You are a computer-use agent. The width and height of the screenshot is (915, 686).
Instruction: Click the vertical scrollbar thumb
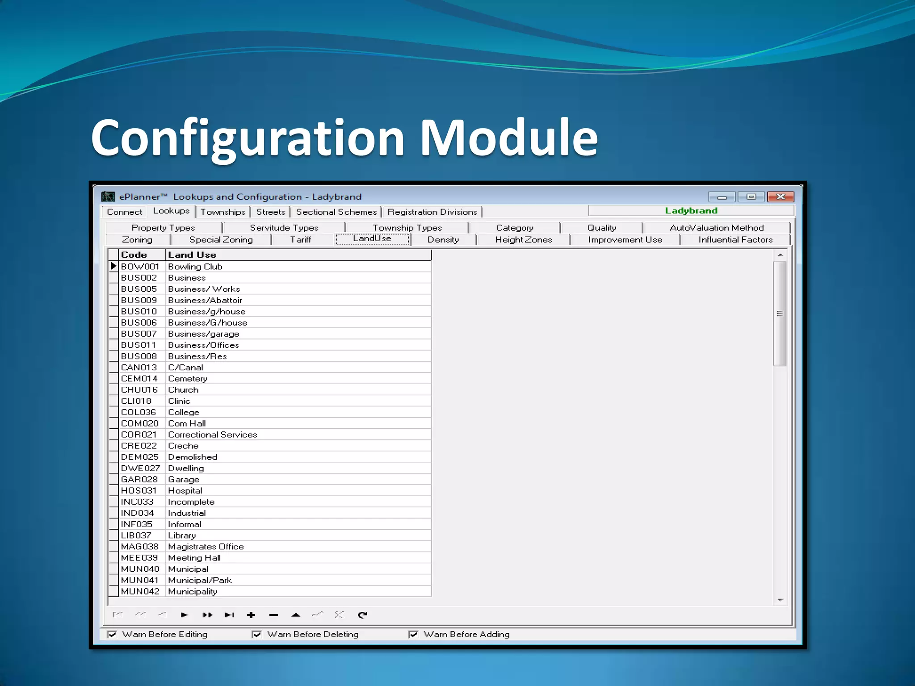point(780,314)
